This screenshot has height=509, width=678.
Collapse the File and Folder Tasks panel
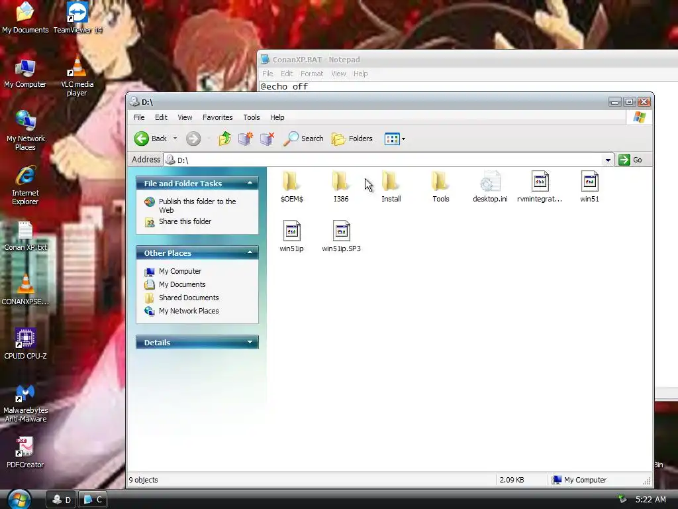point(250,183)
